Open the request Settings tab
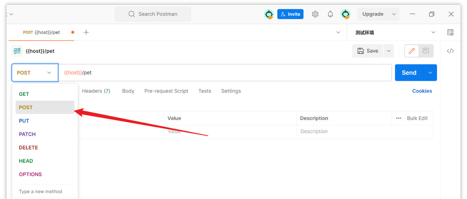The height and width of the screenshot is (199, 467). [231, 91]
